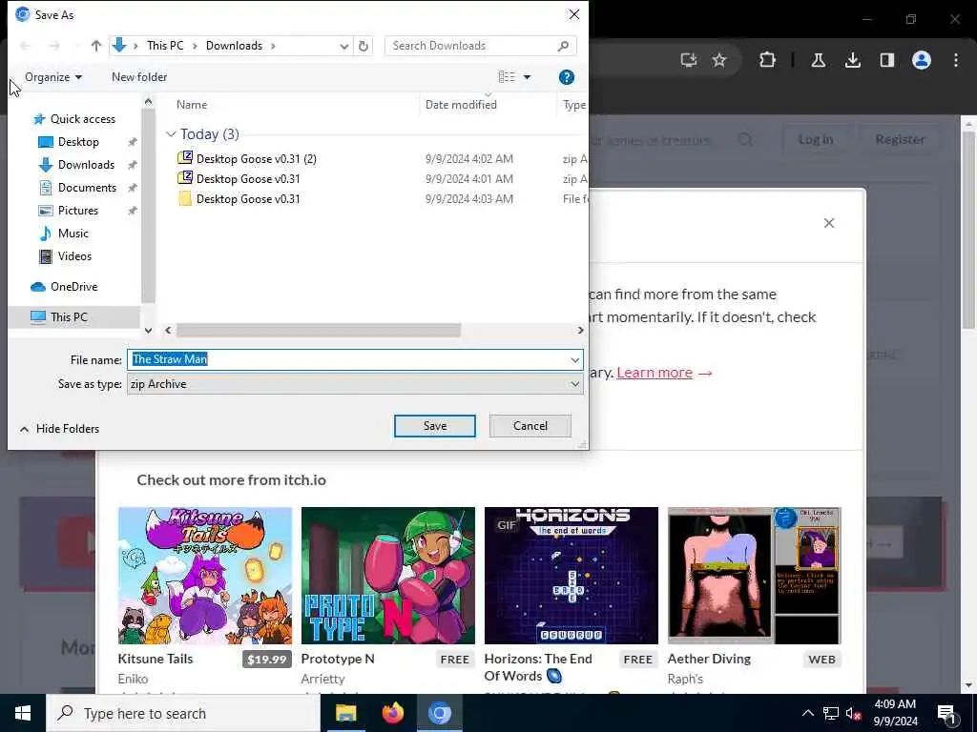Go to Downloads in navigation pane
This screenshot has height=732, width=977.
pos(86,165)
